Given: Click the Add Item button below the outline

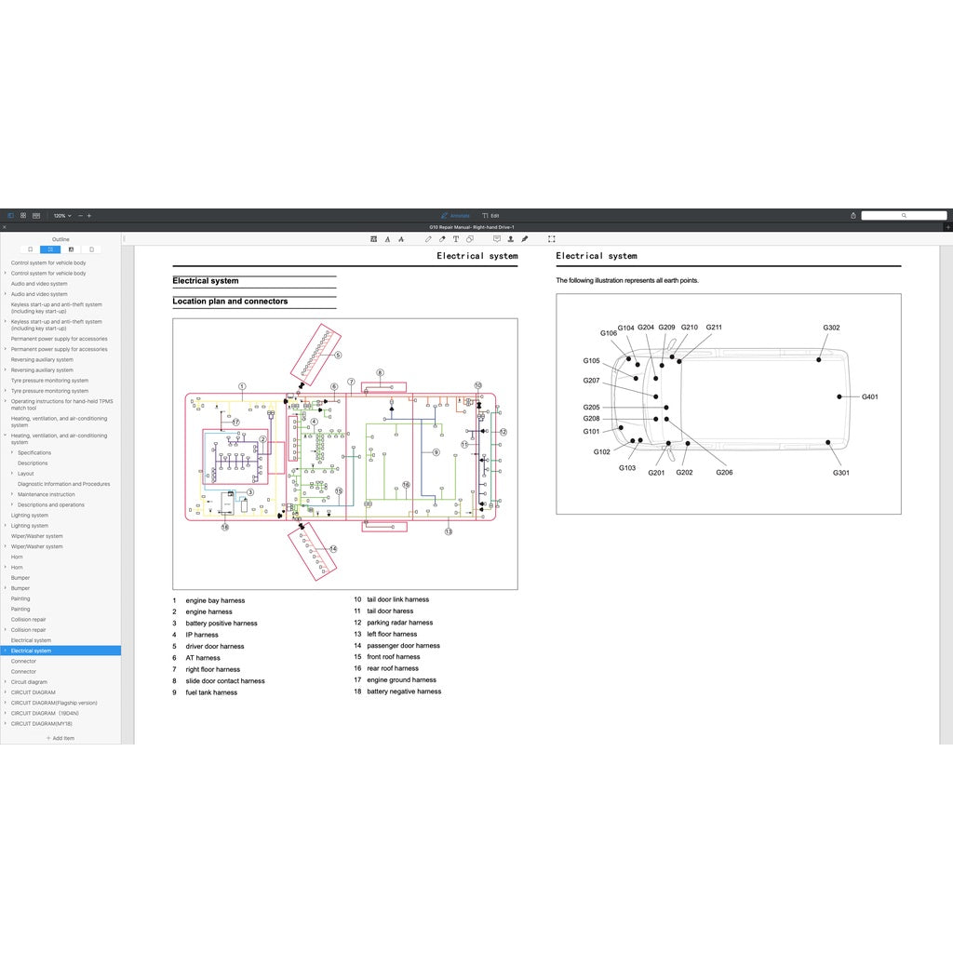Looking at the screenshot, I should (60, 737).
